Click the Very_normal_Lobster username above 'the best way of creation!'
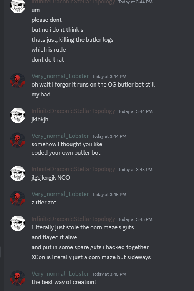Image resolution: width=194 pixels, height=291 pixels. pyautogui.click(x=60, y=274)
